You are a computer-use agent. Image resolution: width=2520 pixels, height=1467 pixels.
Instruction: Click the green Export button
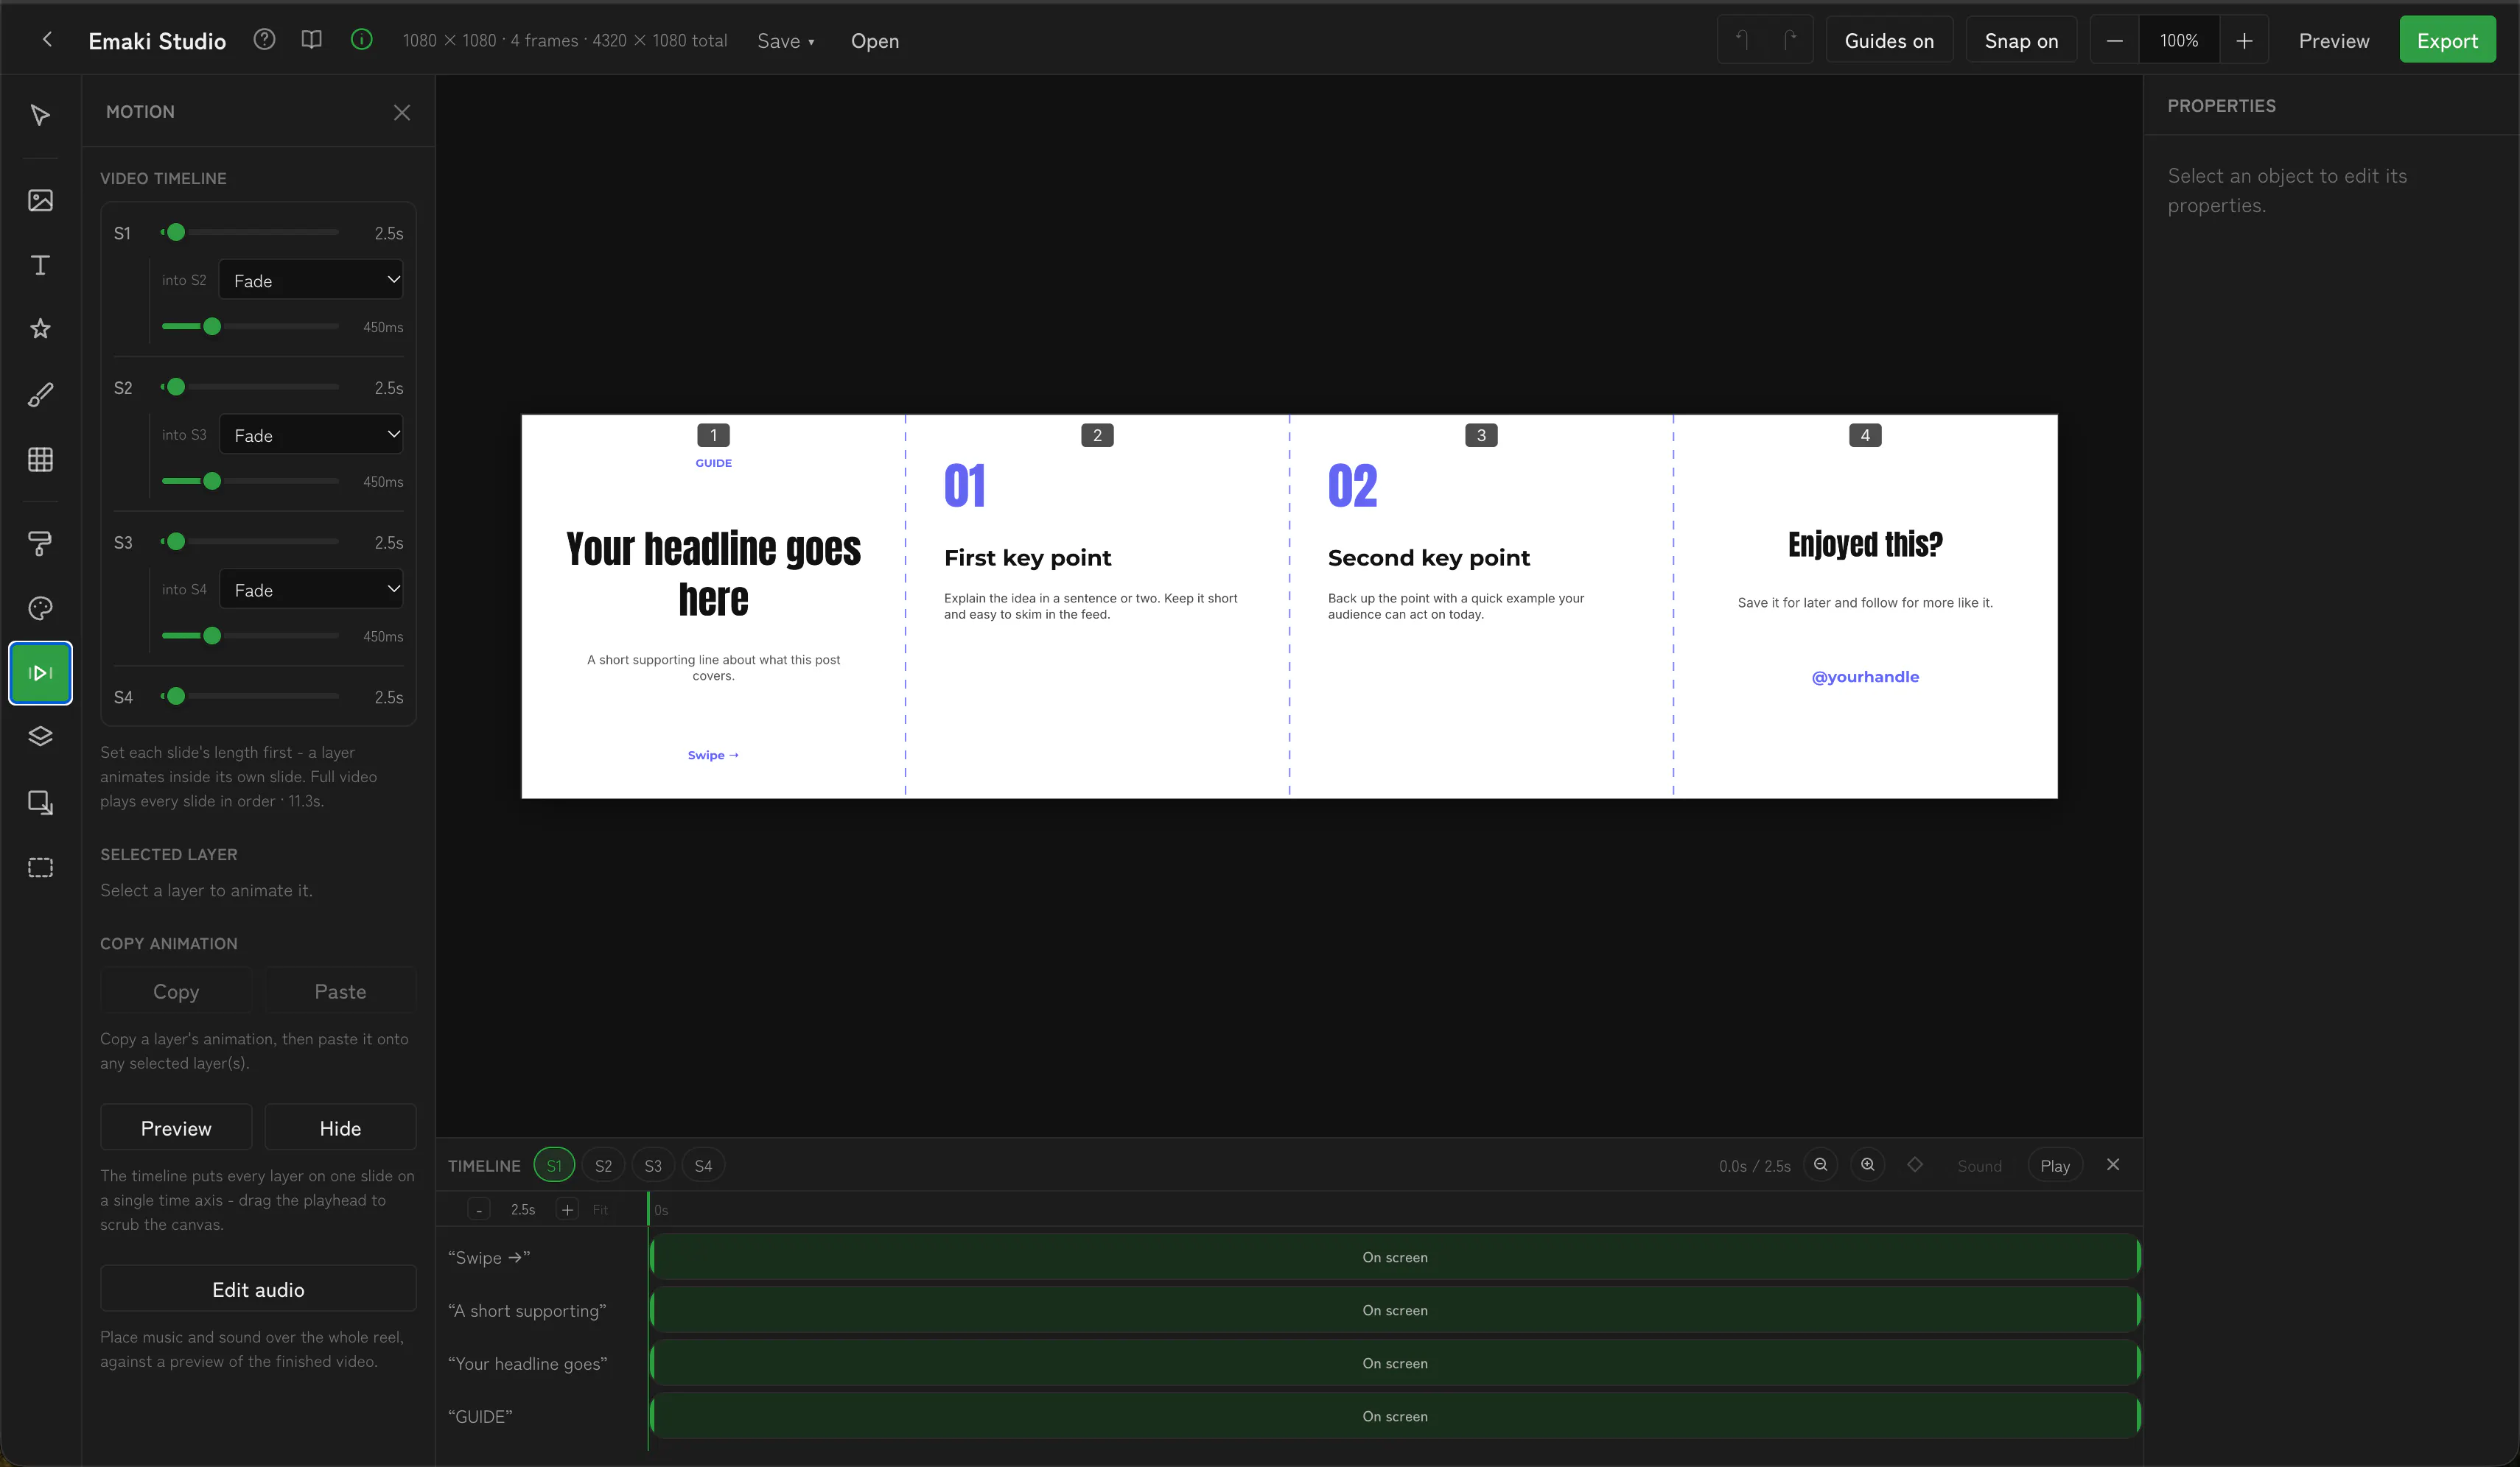pyautogui.click(x=2447, y=40)
